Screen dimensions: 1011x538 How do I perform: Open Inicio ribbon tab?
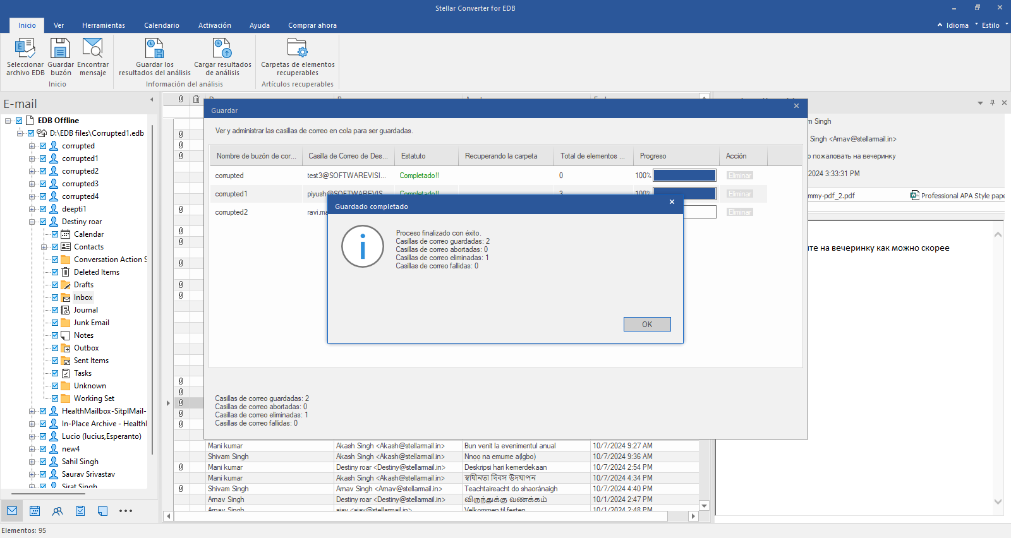(27, 25)
